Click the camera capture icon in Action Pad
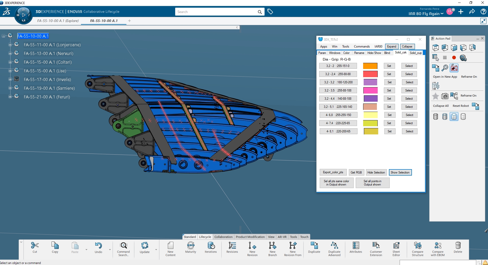 (x=445, y=96)
